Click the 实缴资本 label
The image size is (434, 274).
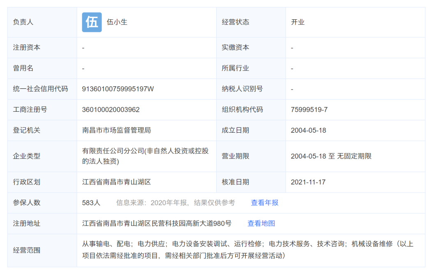(x=235, y=48)
